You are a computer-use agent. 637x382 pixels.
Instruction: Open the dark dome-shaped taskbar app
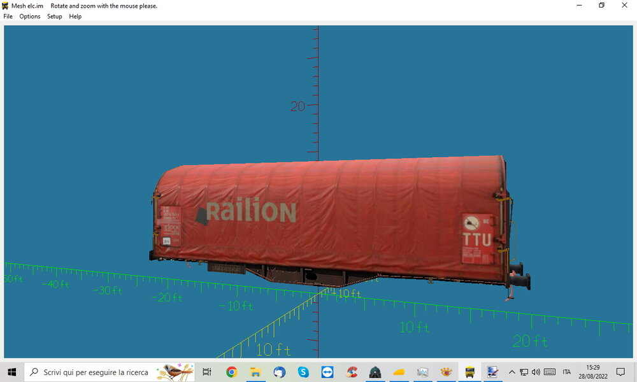[375, 372]
